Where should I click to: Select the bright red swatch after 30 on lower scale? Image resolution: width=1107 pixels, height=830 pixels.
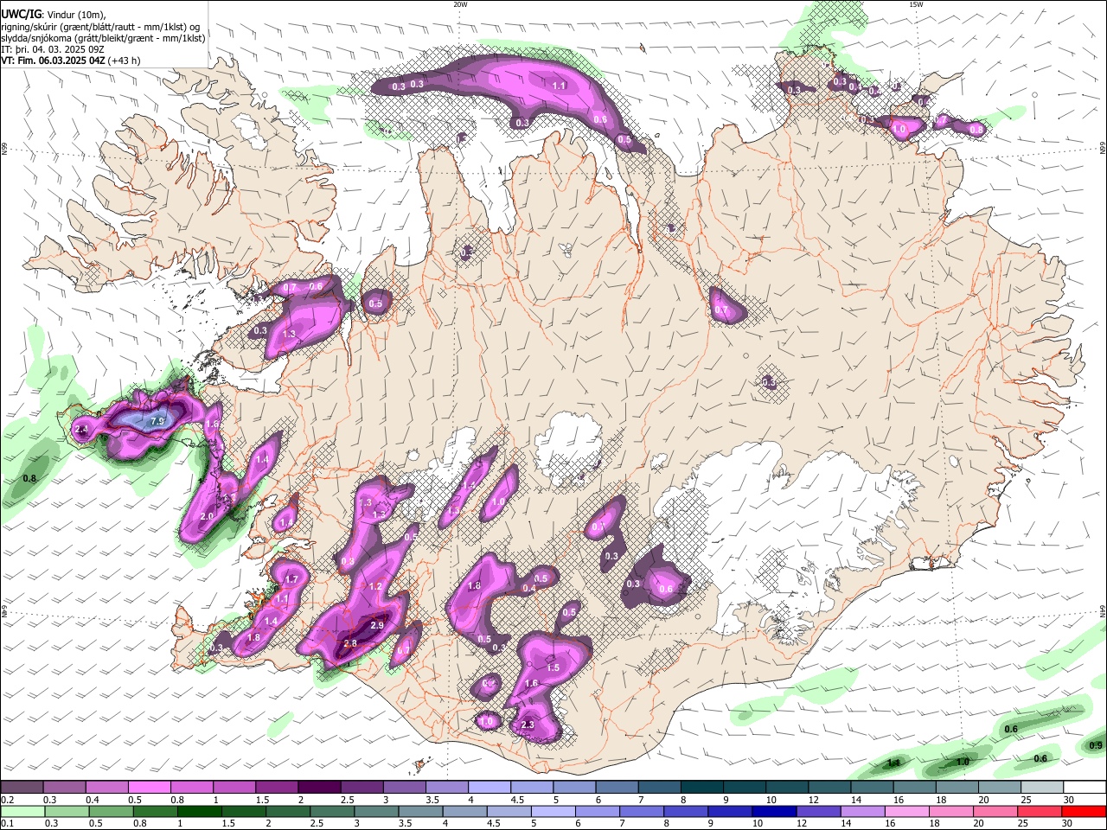(x=1084, y=811)
